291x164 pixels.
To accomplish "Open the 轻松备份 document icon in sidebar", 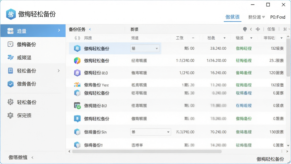I will (11, 71).
